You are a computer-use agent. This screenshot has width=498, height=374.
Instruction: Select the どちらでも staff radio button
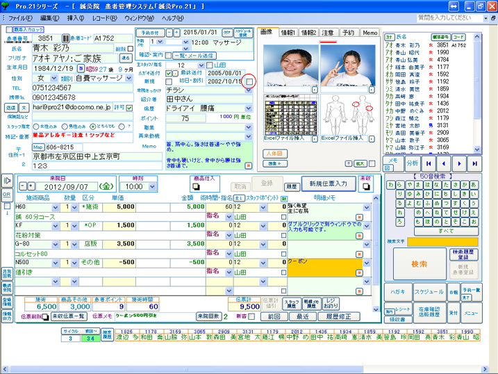[x=93, y=127]
